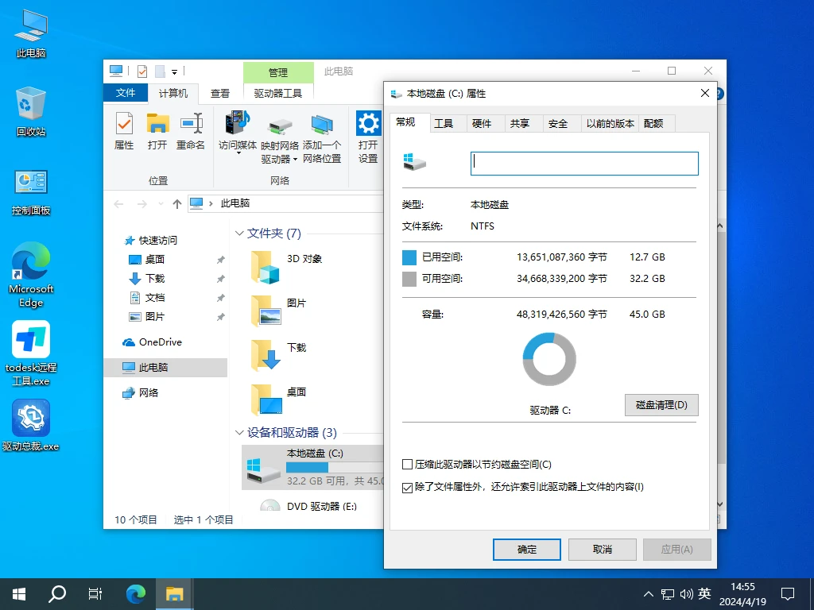The height and width of the screenshot is (610, 814).
Task: Click the blue 已用空间 color square
Action: (409, 257)
